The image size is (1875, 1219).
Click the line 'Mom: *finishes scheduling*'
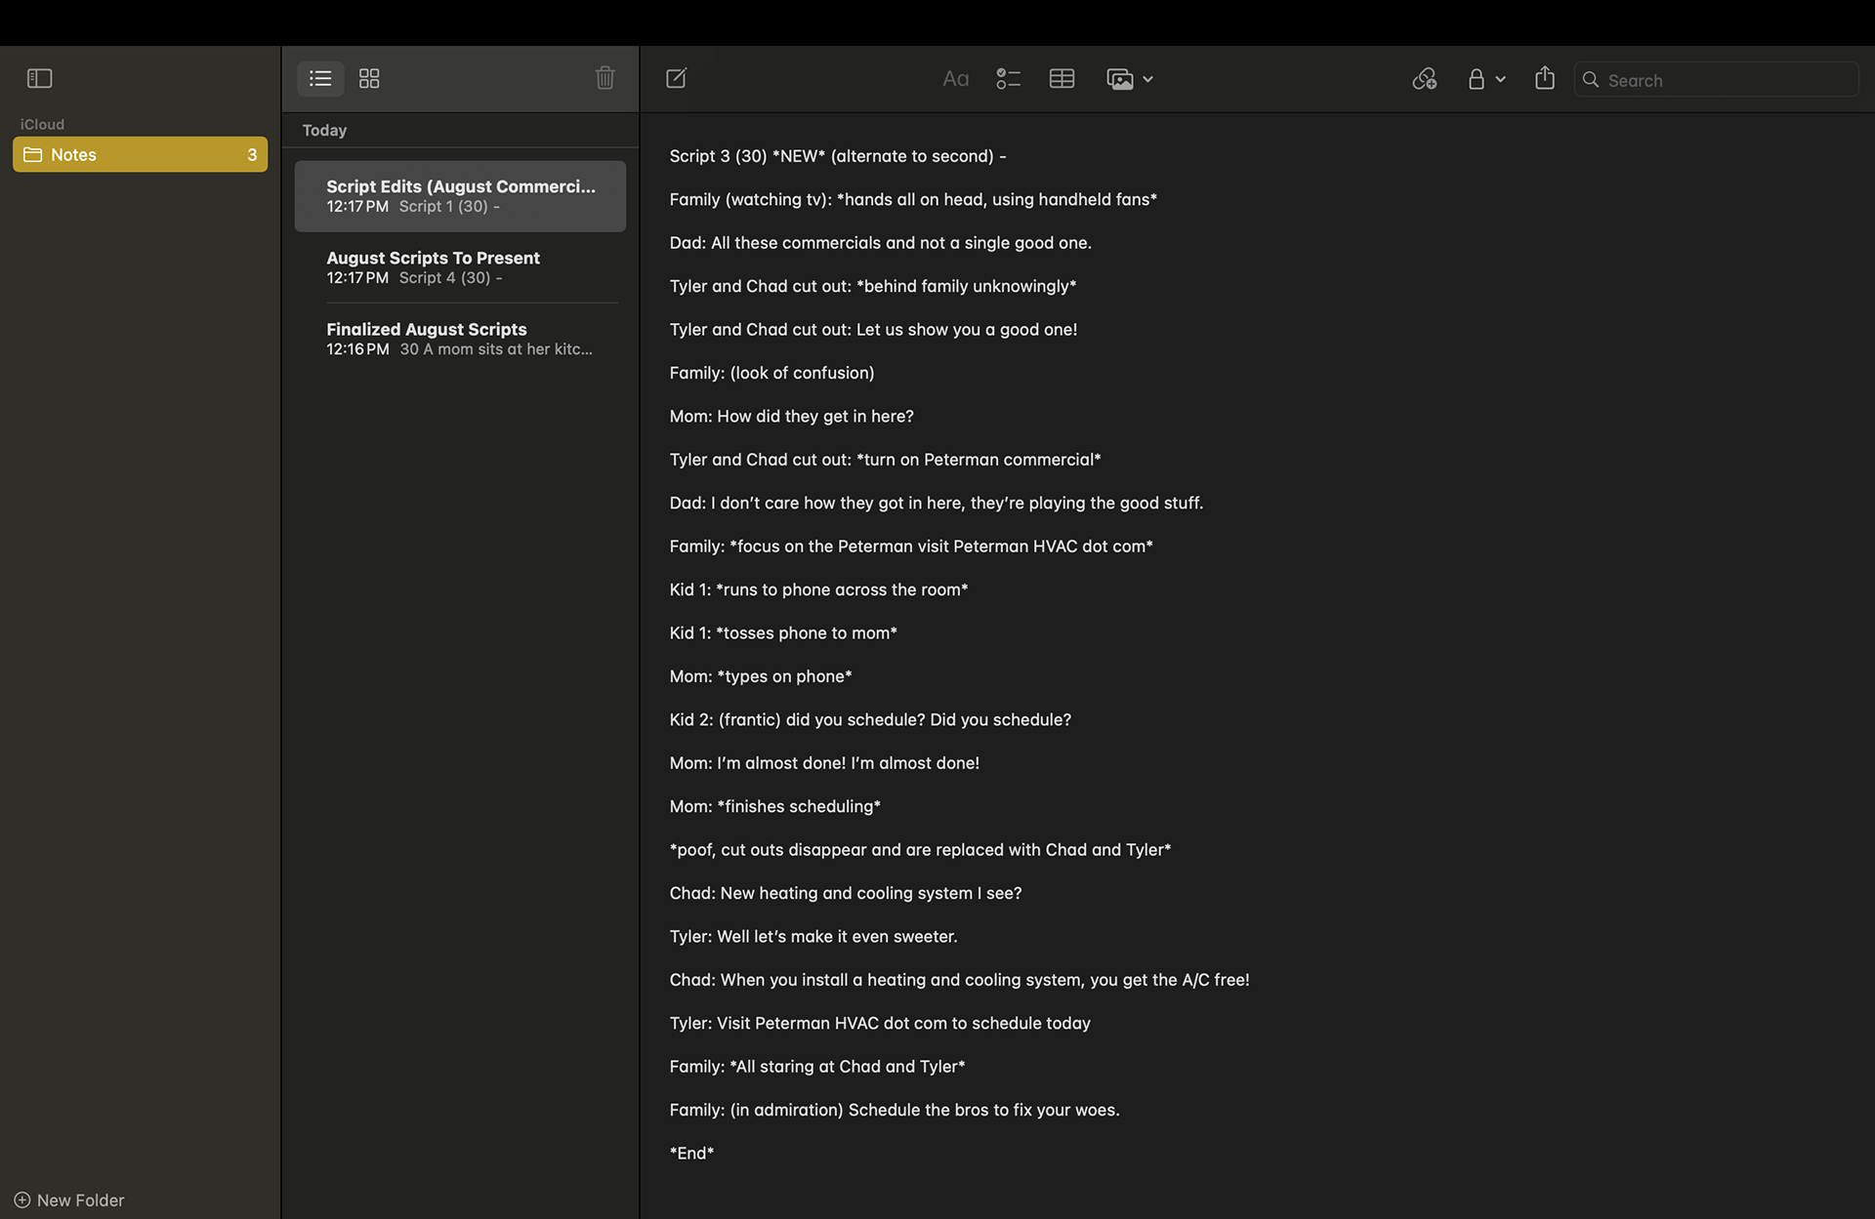(774, 806)
